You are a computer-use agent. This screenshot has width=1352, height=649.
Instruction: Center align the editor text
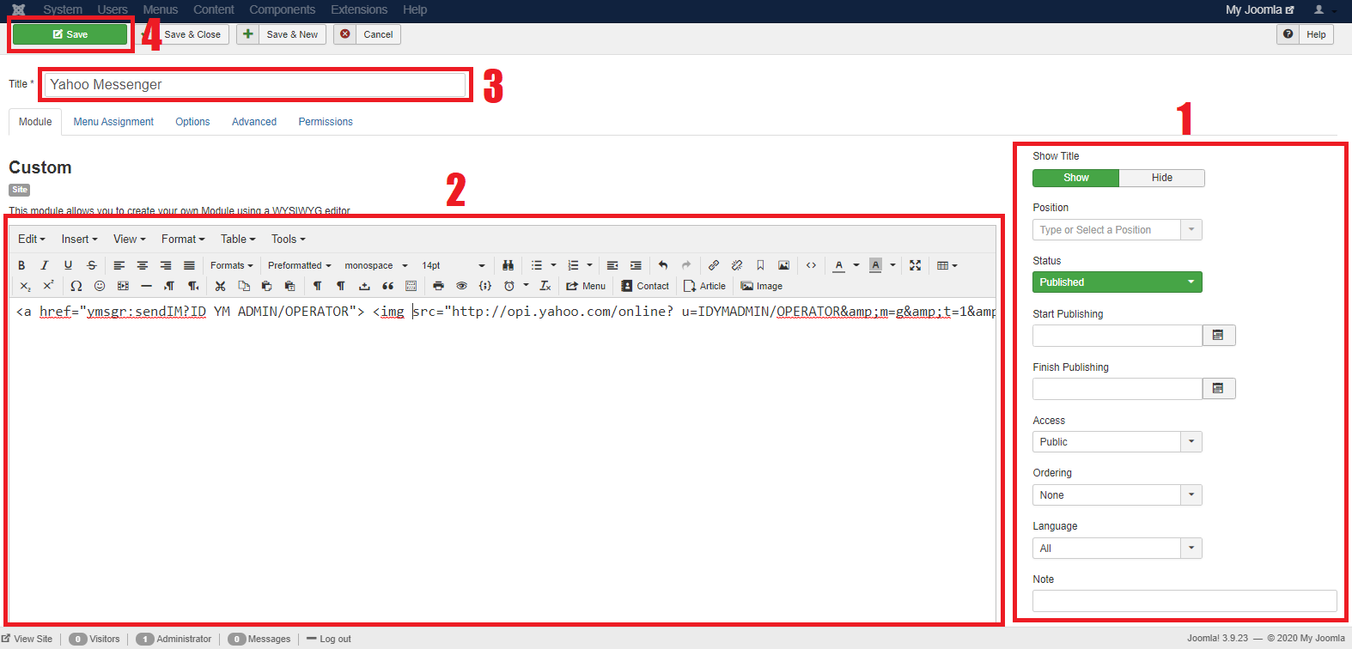pos(143,265)
